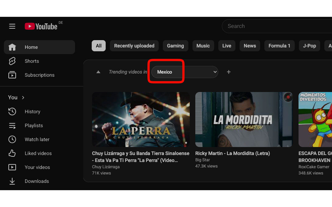Select the Formula 1 chip
332x207 pixels.
tap(279, 46)
